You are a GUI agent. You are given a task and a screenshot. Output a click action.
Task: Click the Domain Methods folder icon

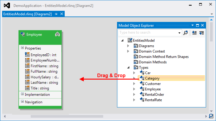(x=136, y=62)
